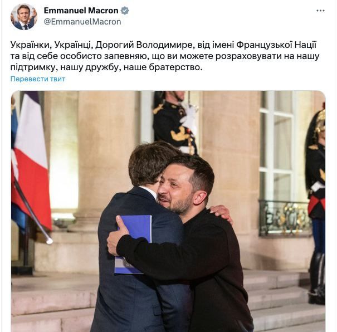Image resolution: width=337 pixels, height=332 pixels.
Task: Click the word "Українки" starting the tweet
Action: click(30, 45)
